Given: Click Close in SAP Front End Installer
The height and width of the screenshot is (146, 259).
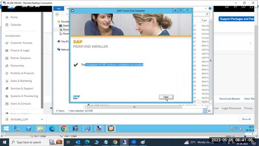Looking at the screenshot, I should [166, 97].
